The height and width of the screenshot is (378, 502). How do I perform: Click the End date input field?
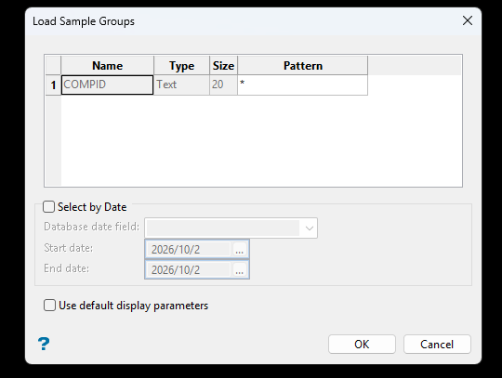click(188, 270)
